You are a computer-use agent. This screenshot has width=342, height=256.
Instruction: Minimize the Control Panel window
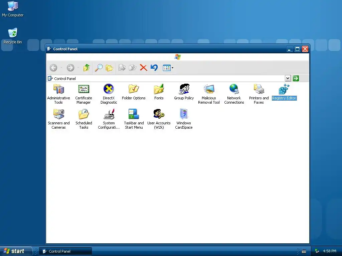coord(290,49)
